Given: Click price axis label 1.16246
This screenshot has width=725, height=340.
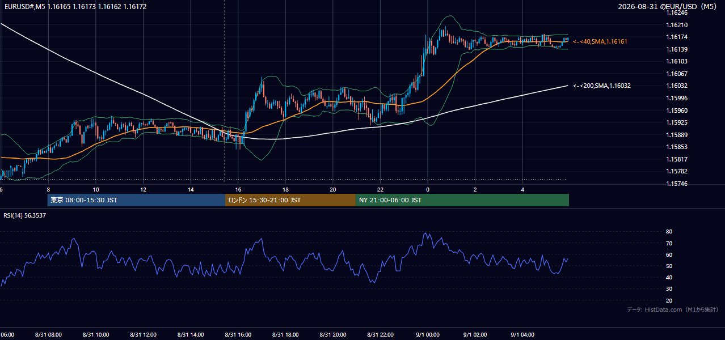Looking at the screenshot, I should tap(676, 12).
